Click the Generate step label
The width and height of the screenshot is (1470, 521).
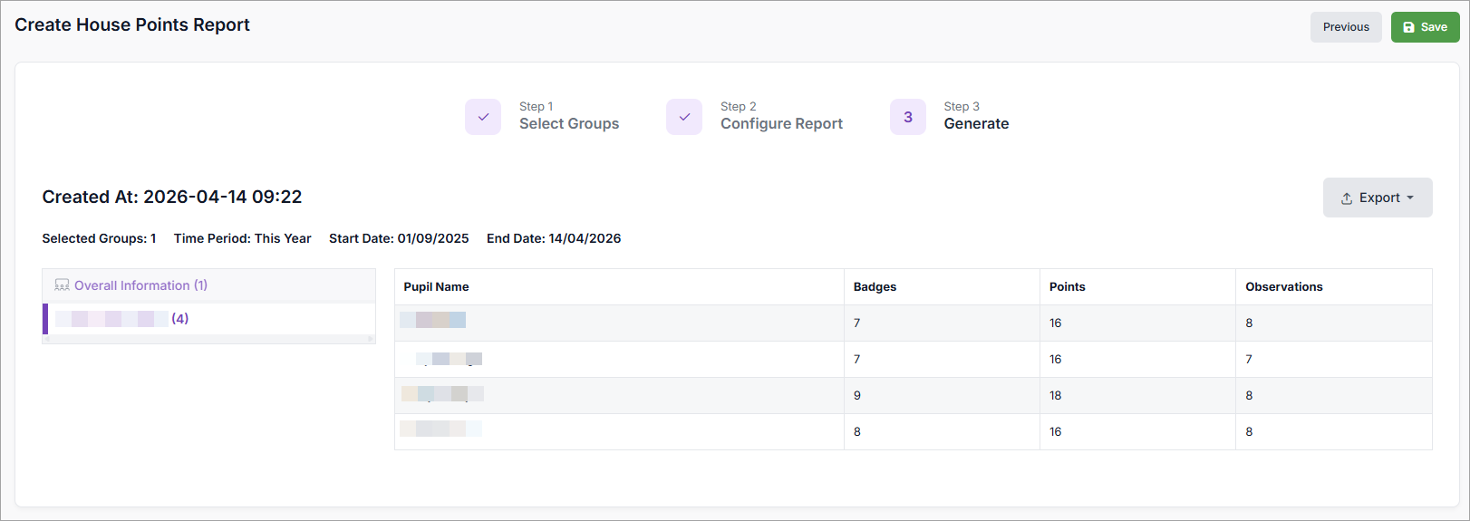click(976, 123)
